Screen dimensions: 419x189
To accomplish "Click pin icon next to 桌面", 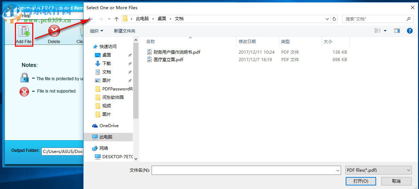I will coord(130,55).
